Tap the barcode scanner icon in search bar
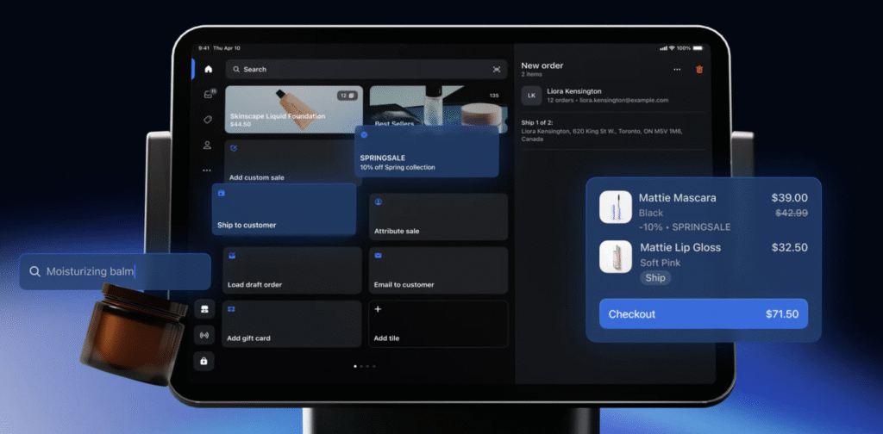Image resolution: width=883 pixels, height=434 pixels. [497, 69]
